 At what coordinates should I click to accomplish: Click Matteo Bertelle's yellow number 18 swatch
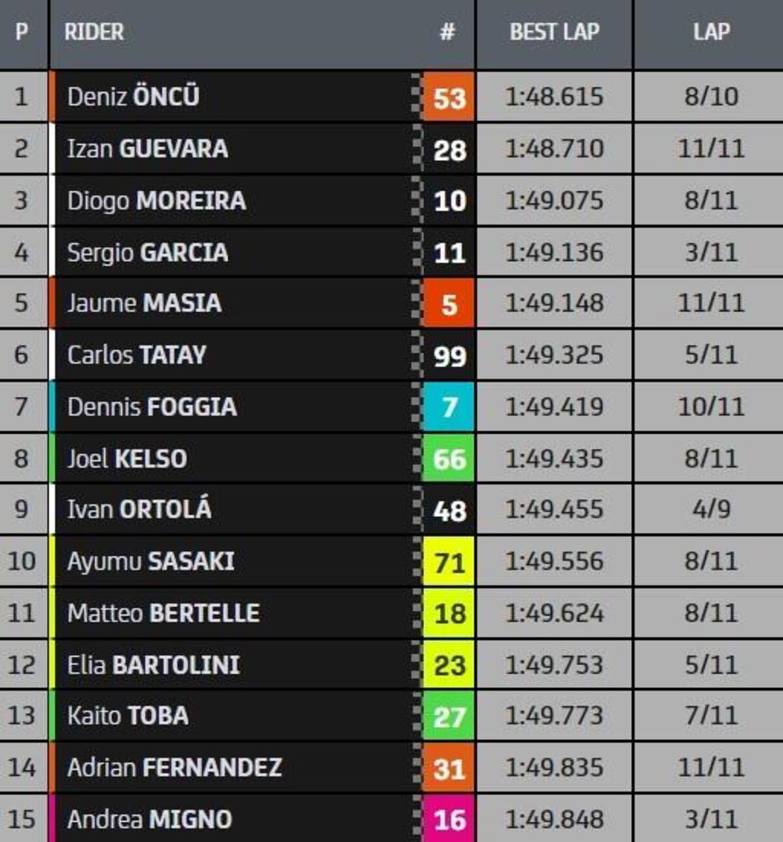pyautogui.click(x=449, y=614)
